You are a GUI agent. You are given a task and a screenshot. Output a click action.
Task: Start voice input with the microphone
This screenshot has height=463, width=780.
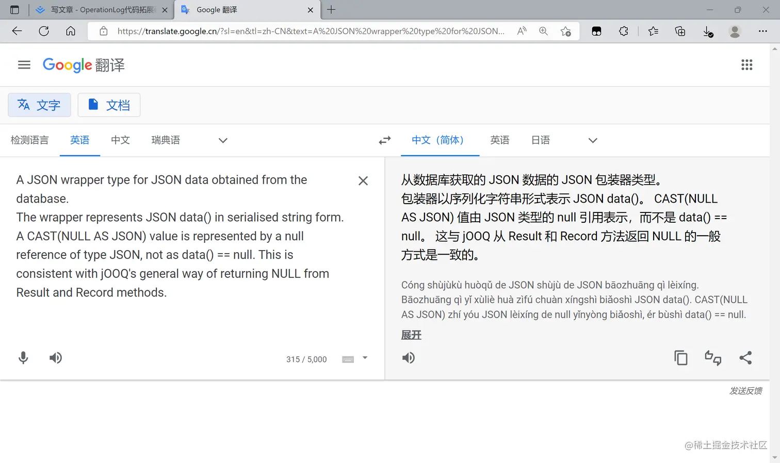click(x=23, y=358)
